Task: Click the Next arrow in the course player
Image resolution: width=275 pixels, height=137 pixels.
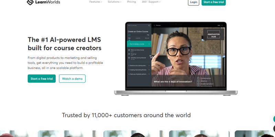Action: coord(222,25)
